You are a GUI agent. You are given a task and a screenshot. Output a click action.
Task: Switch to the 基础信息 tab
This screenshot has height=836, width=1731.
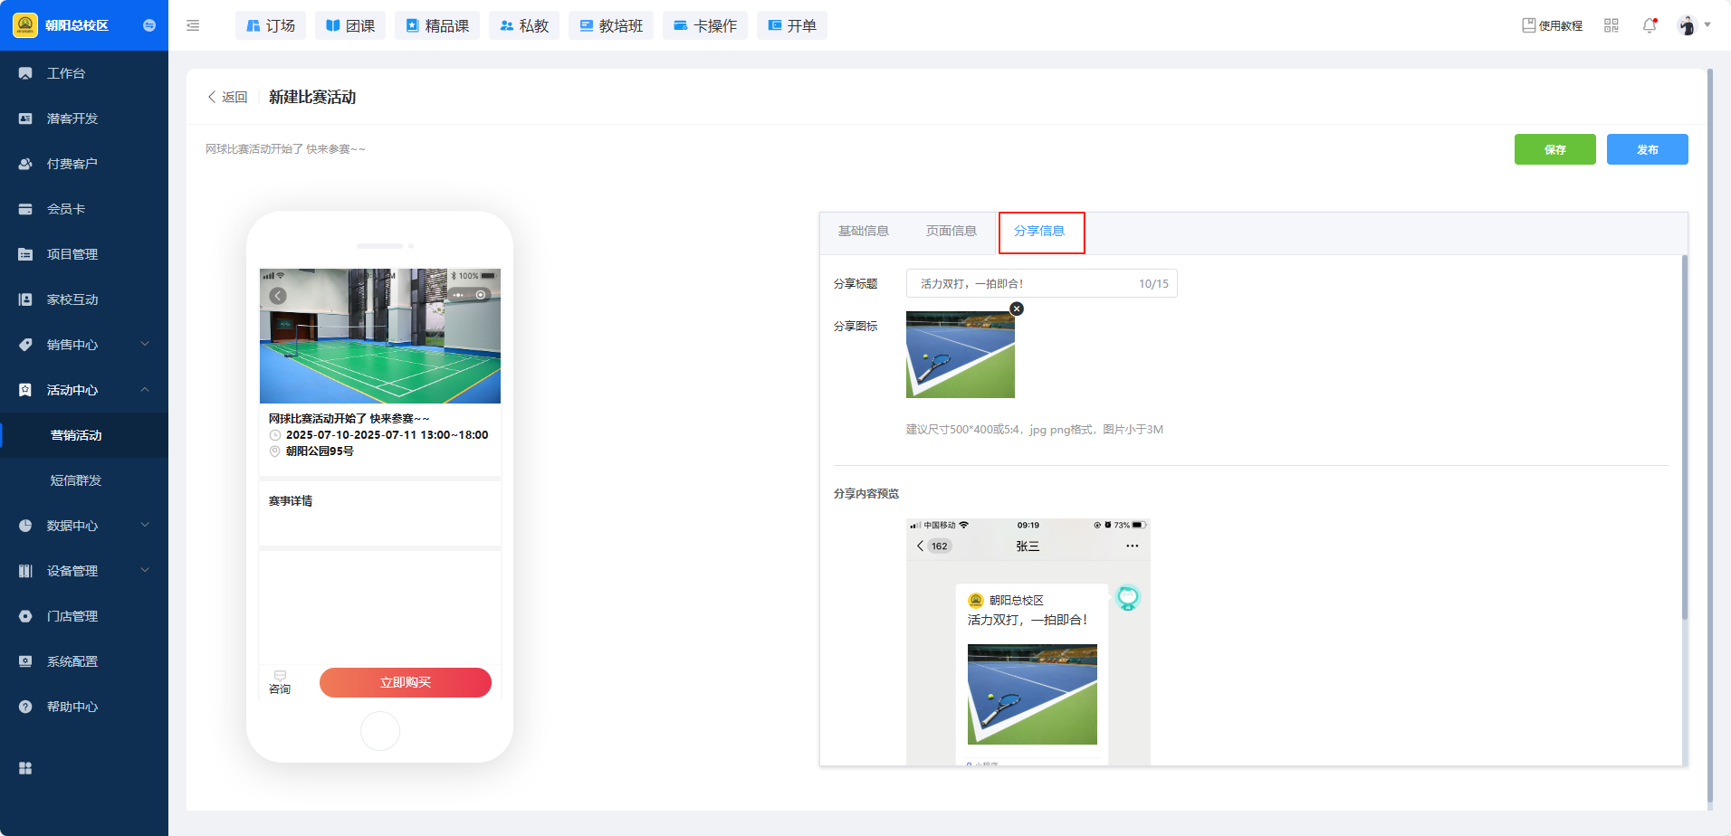coord(863,232)
